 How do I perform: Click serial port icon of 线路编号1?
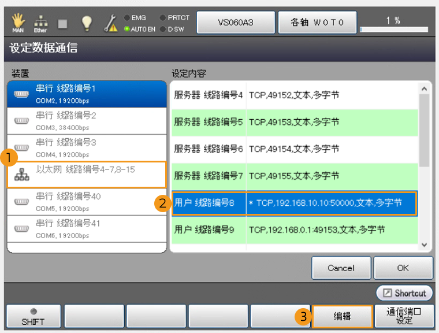point(21,94)
